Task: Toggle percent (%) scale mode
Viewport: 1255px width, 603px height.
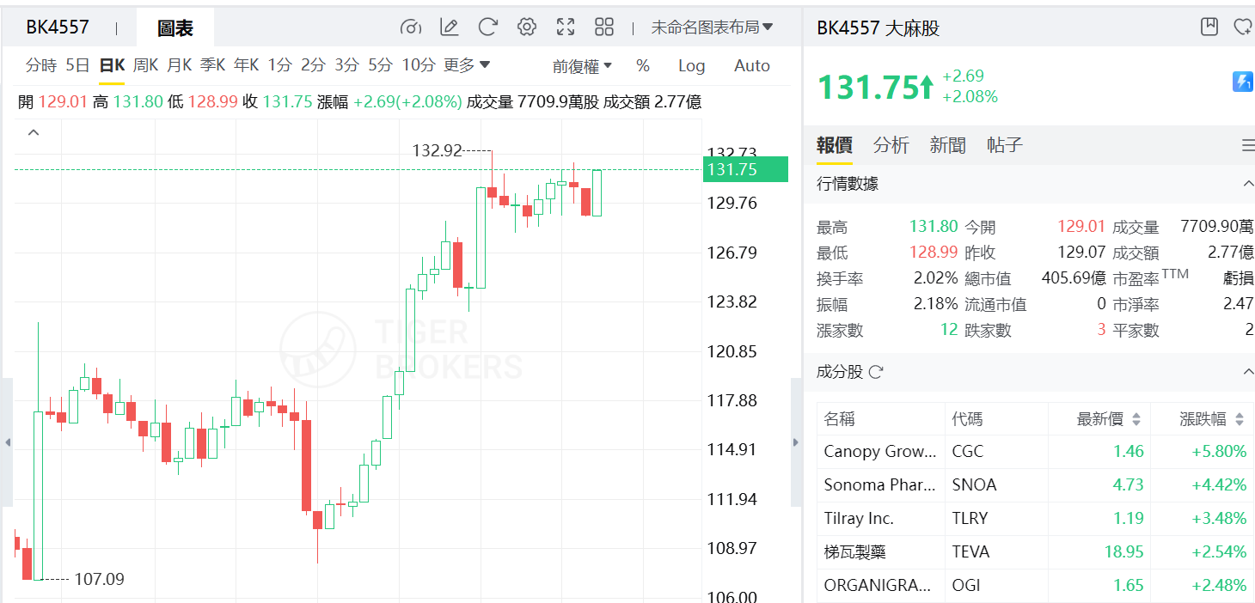Action: (643, 66)
